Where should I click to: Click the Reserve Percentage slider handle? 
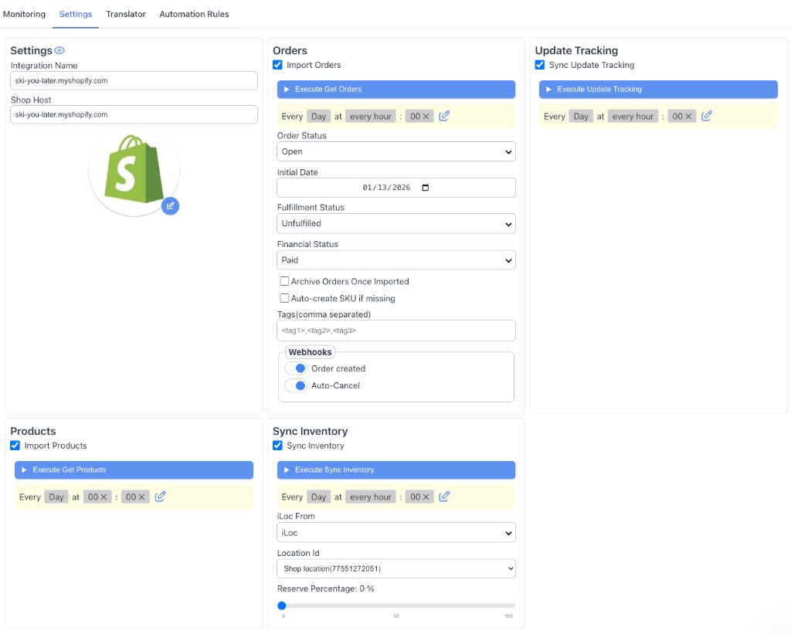point(282,605)
